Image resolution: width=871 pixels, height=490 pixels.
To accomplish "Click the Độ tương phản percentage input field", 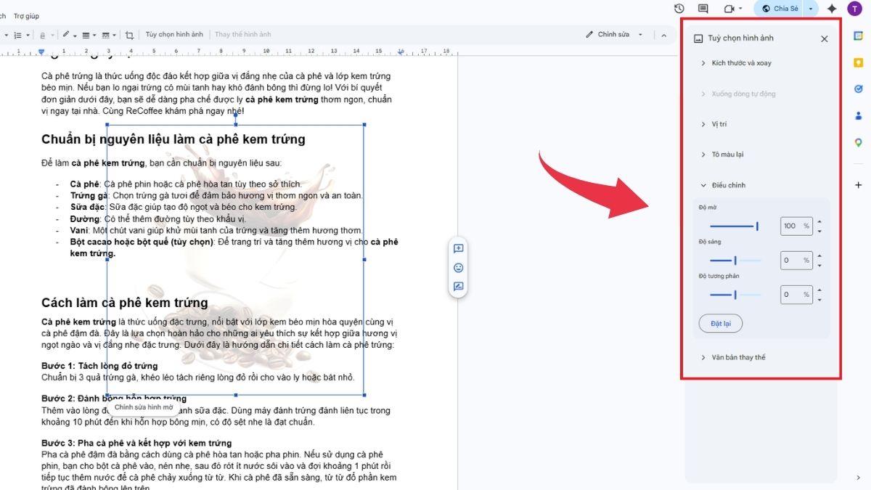I will 796,294.
